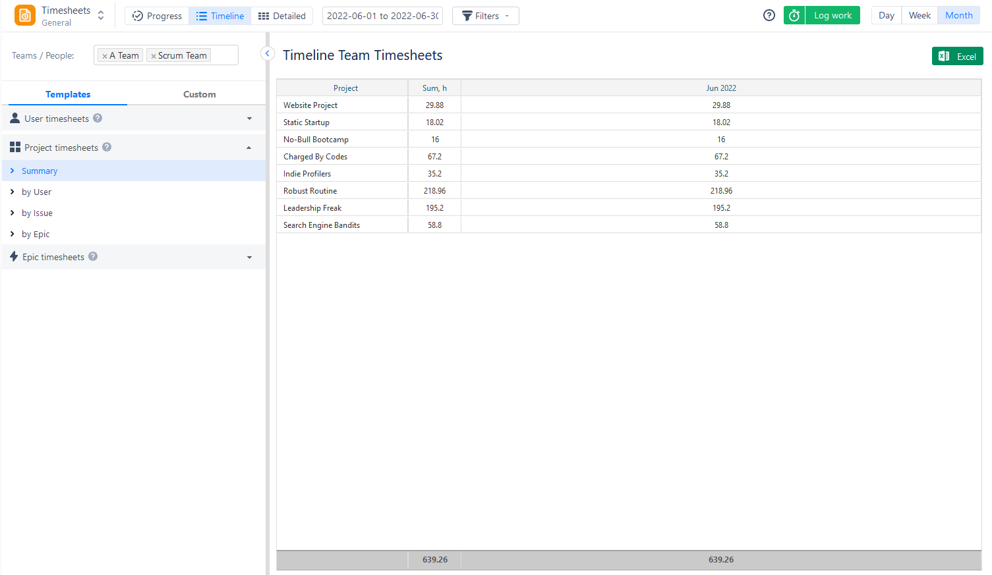The image size is (992, 575).
Task: Switch to the Custom templates tab
Action: click(x=199, y=94)
